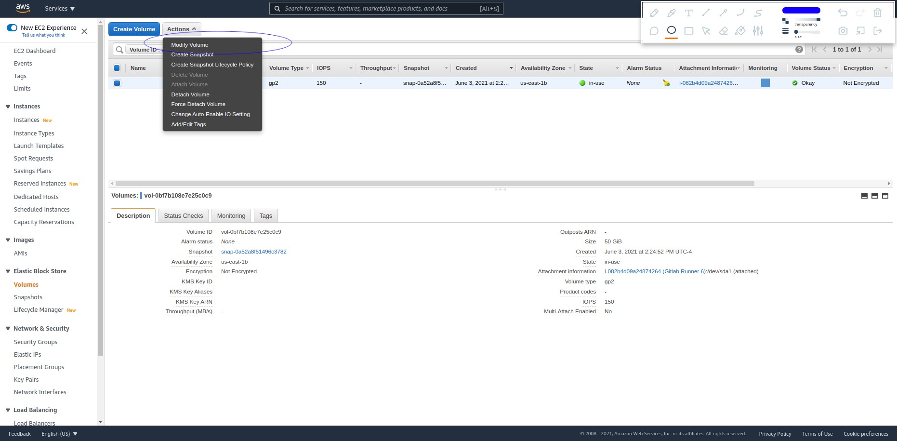
Task: Toggle the select-all checkbox in table header
Action: [117, 68]
